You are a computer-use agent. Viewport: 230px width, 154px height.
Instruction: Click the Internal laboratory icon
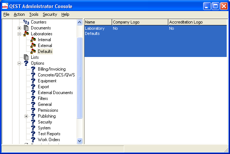[x=33, y=40]
